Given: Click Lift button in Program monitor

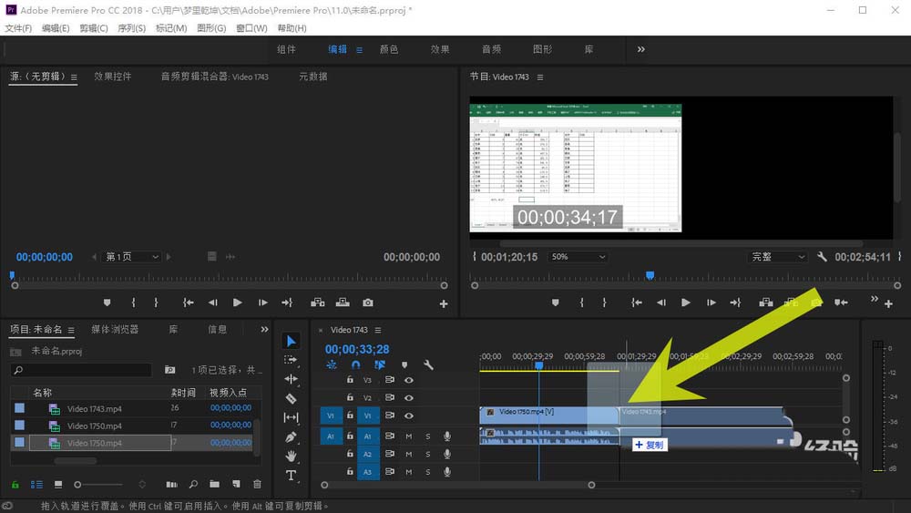Looking at the screenshot, I should pos(766,303).
